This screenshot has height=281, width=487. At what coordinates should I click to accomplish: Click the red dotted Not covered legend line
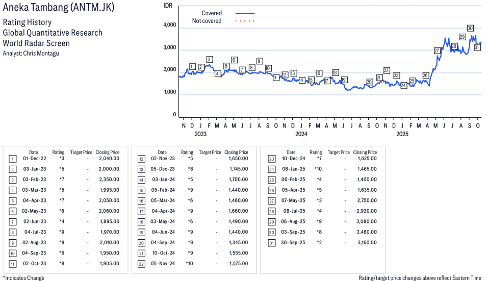[x=245, y=21]
